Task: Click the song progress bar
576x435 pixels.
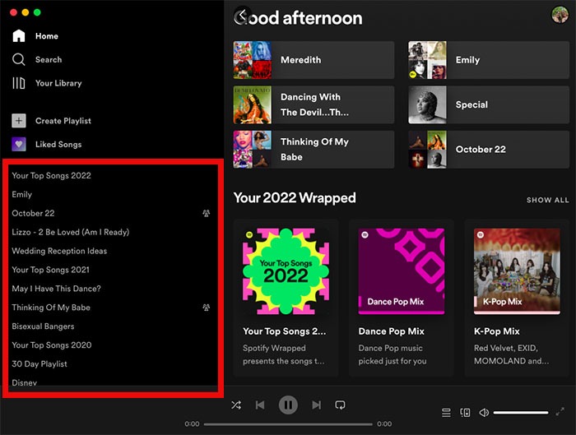Action: click(x=288, y=424)
